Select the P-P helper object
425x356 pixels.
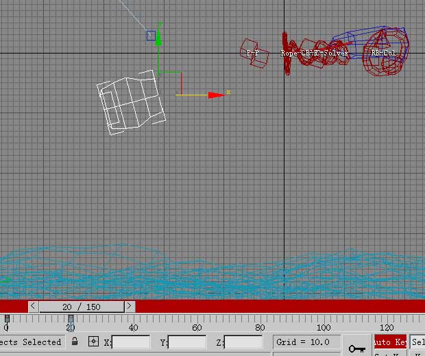coord(254,53)
